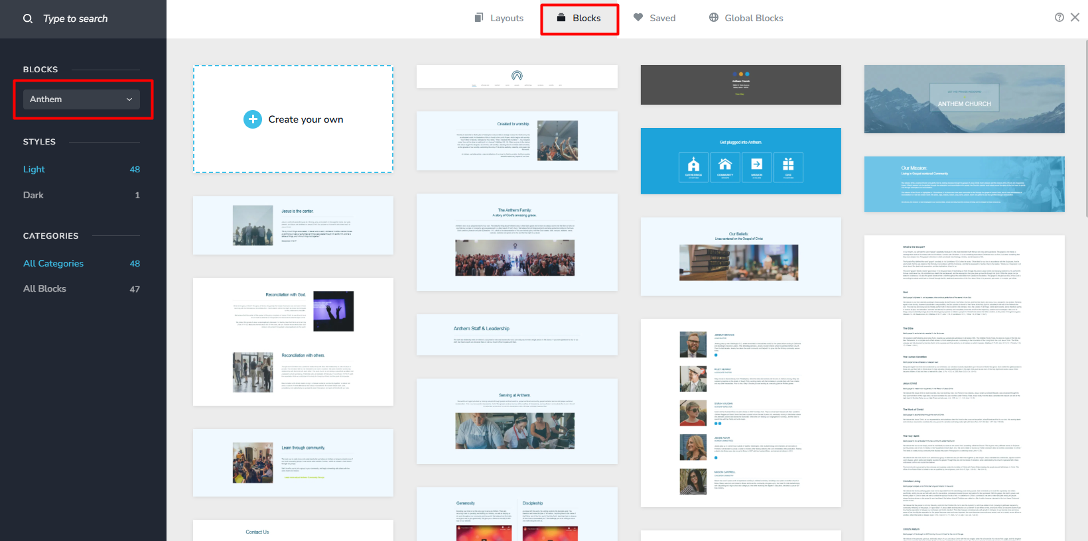Screen dimensions: 1088x541
Task: Go to the Global Blocks tab
Action: [746, 18]
